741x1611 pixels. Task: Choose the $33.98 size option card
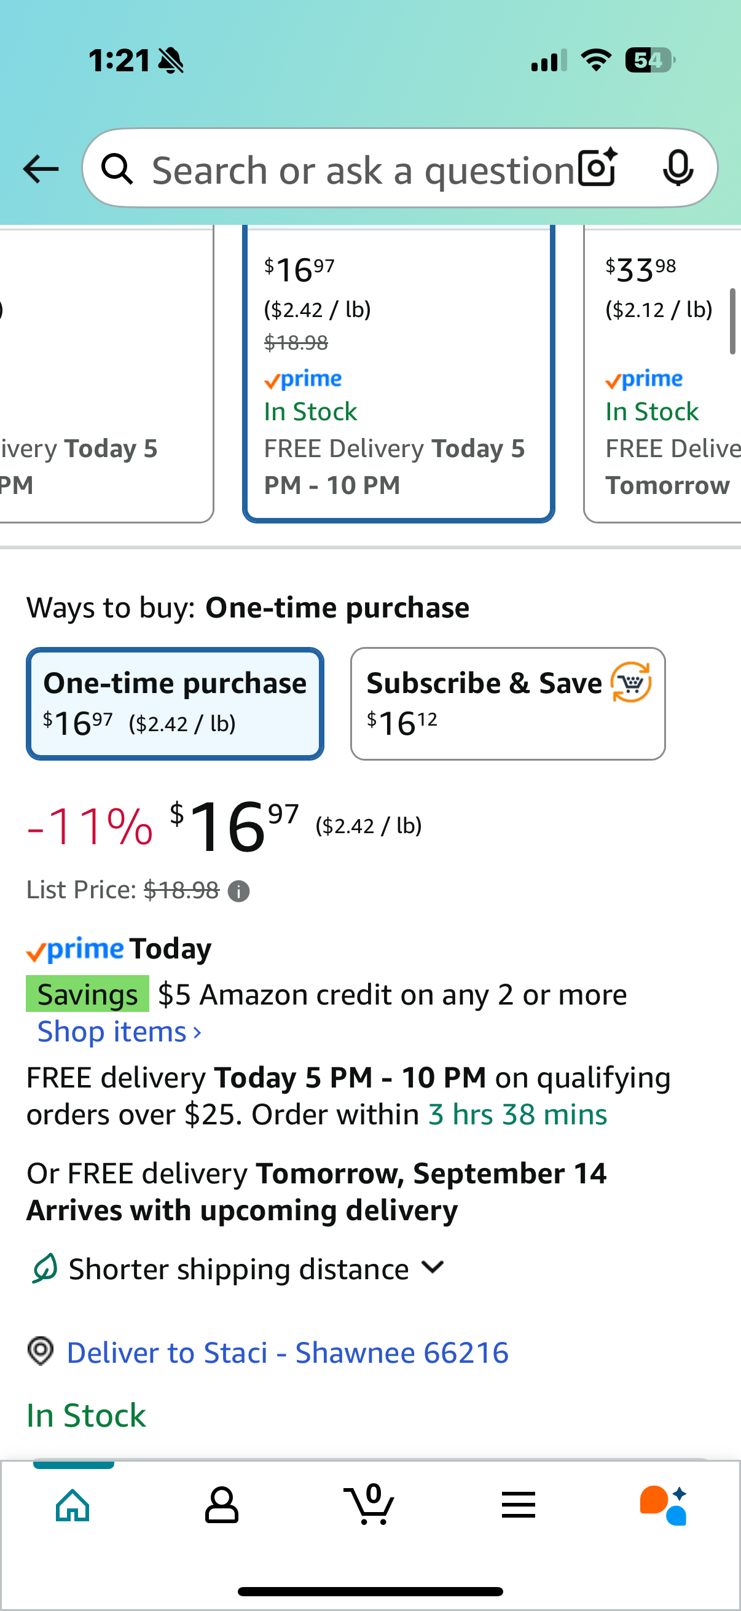coord(662,374)
